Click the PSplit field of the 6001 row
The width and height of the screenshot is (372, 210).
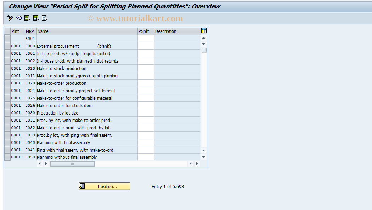point(146,39)
